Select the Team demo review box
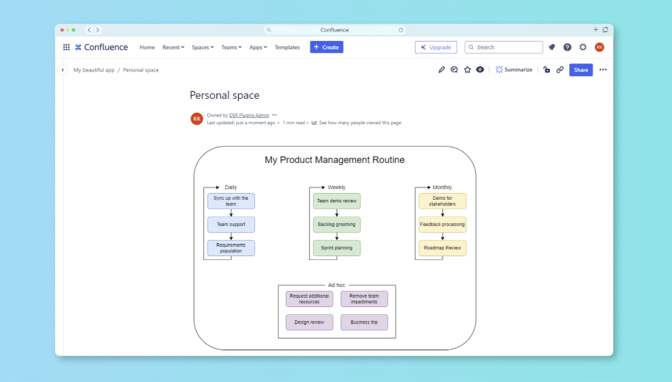The width and height of the screenshot is (672, 382). (x=337, y=201)
